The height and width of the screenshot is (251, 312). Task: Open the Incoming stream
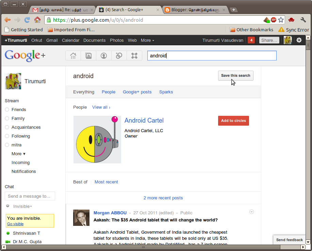[x=20, y=163]
